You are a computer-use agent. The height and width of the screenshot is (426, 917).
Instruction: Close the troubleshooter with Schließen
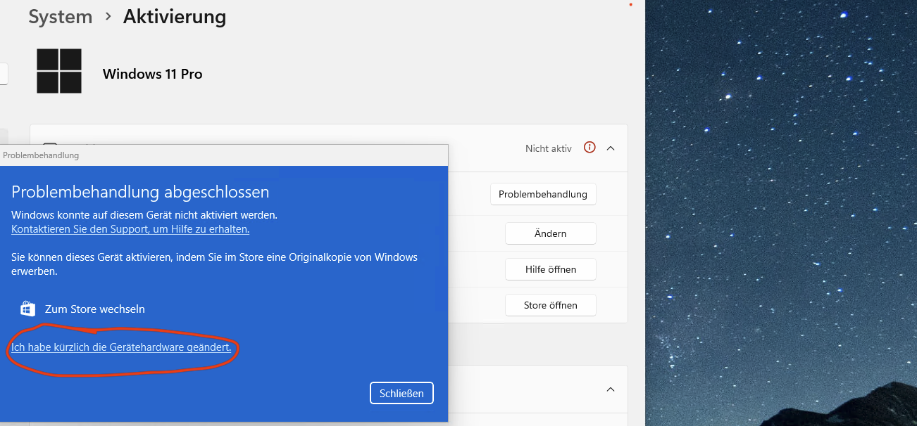point(401,393)
